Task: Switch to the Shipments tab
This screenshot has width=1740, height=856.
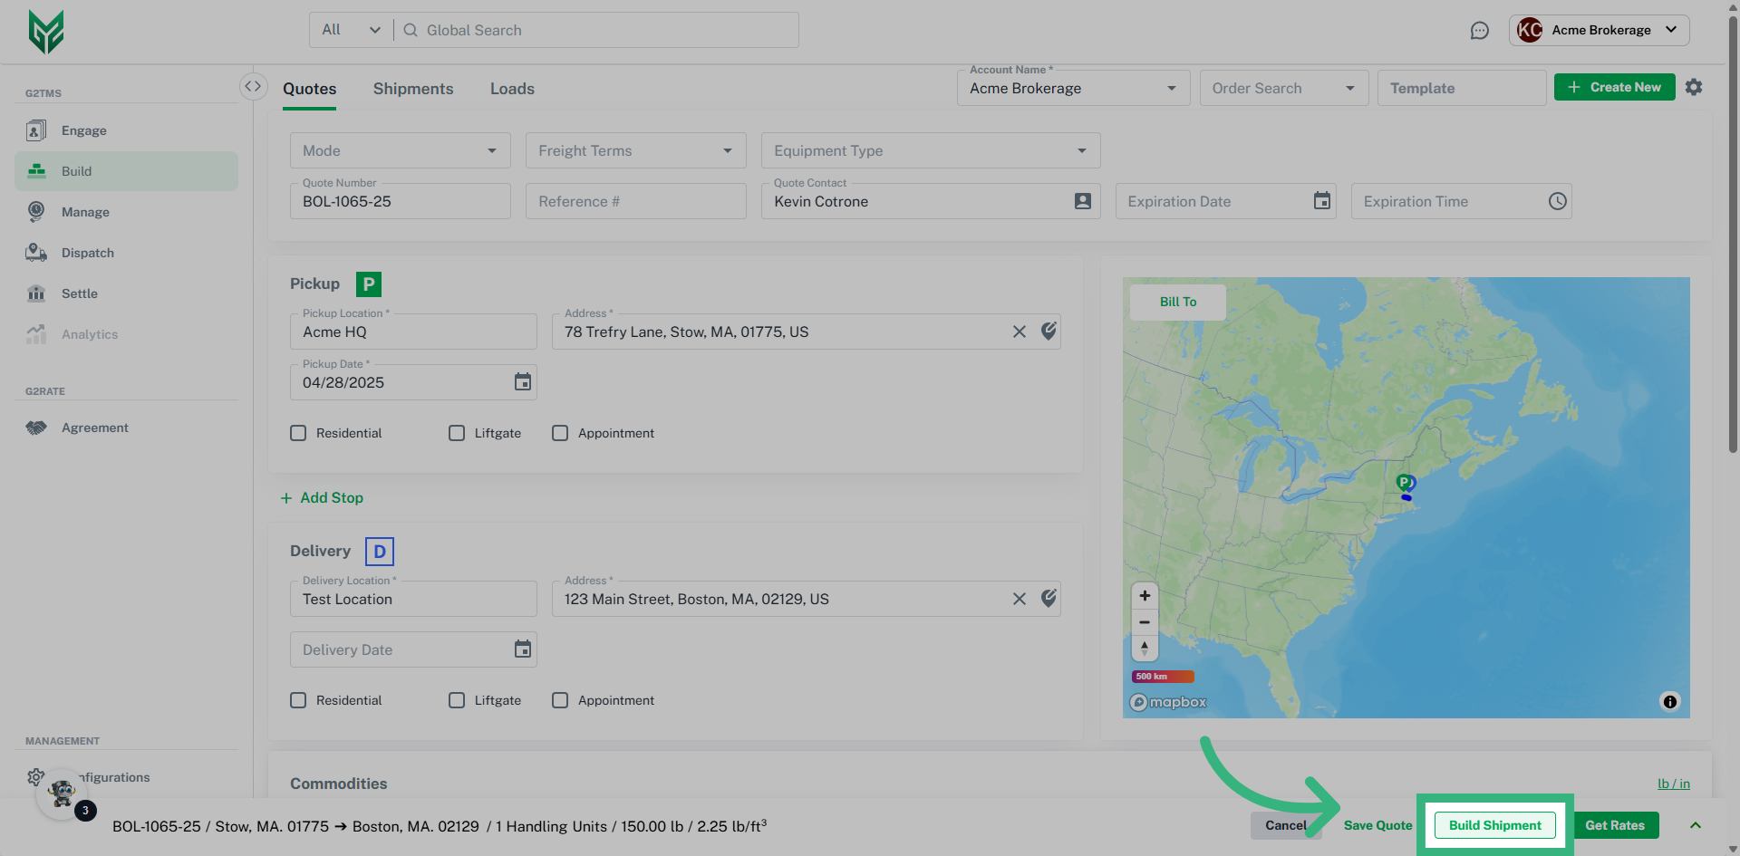Action: click(412, 89)
